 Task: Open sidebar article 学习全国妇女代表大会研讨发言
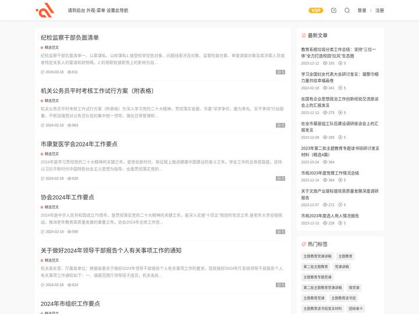point(340,77)
